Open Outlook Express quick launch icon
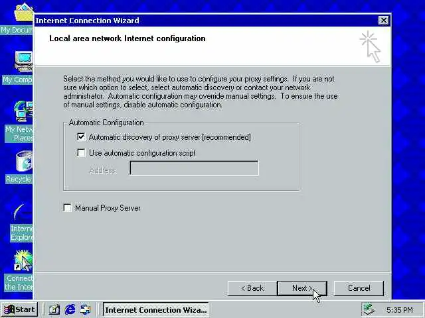The image size is (425, 318). pyautogui.click(x=86, y=309)
